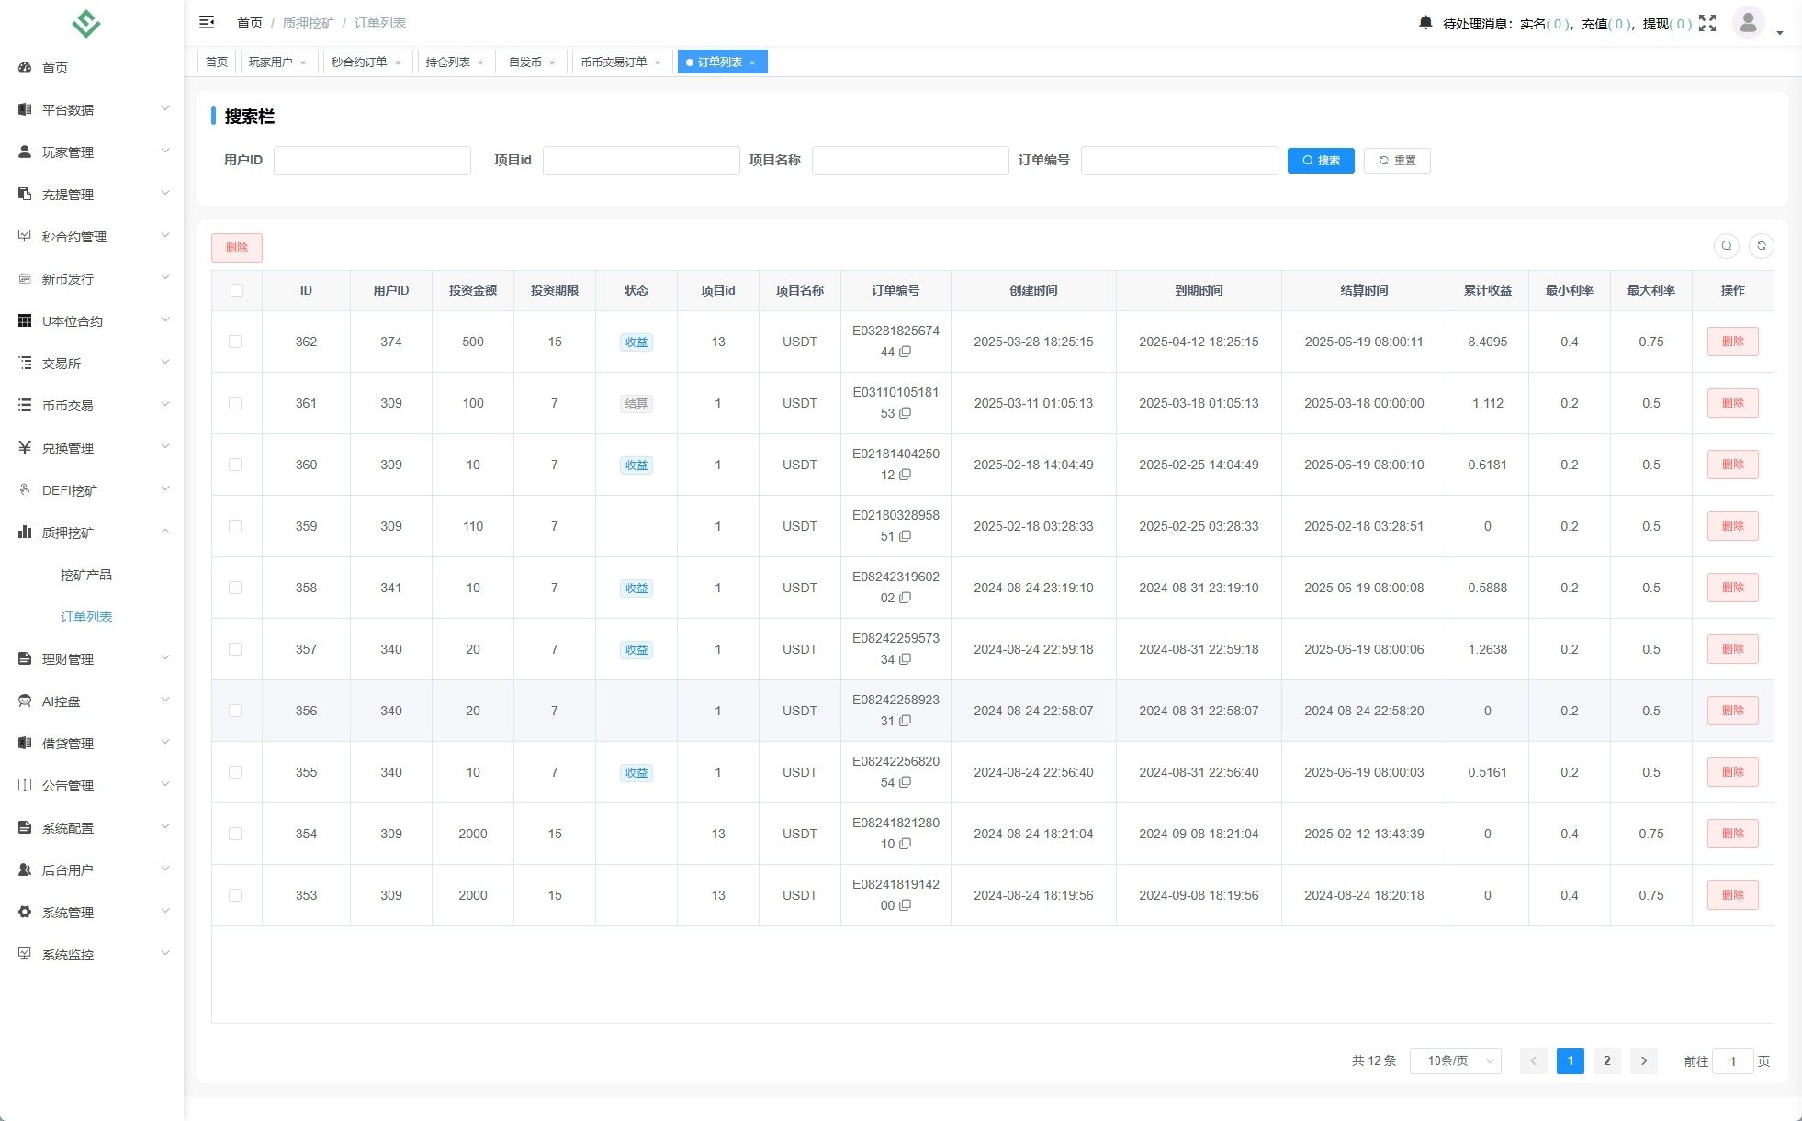Open the 10条/页 page size dropdown

pos(1455,1061)
